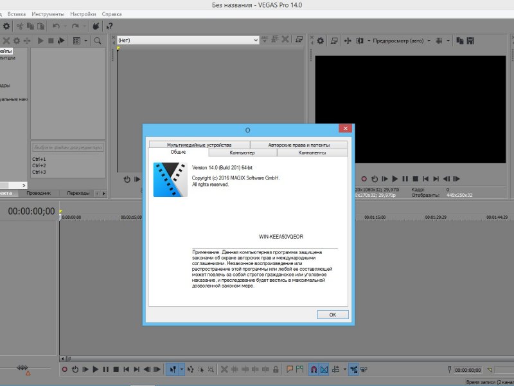Click Stop in the Video Preview transport
The width and height of the screenshot is (514, 386).
pyautogui.click(x=415, y=179)
